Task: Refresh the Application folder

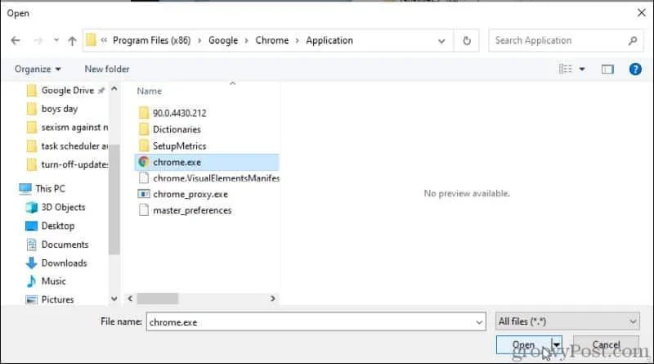Action: tap(467, 41)
